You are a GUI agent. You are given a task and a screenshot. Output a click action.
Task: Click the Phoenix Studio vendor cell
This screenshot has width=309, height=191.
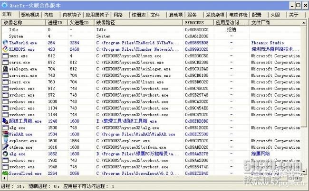pyautogui.click(x=268, y=43)
